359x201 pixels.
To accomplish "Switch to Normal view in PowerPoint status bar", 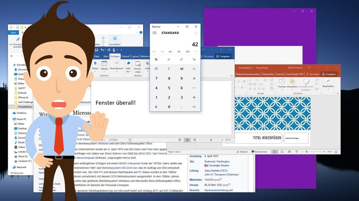I will [x=275, y=151].
